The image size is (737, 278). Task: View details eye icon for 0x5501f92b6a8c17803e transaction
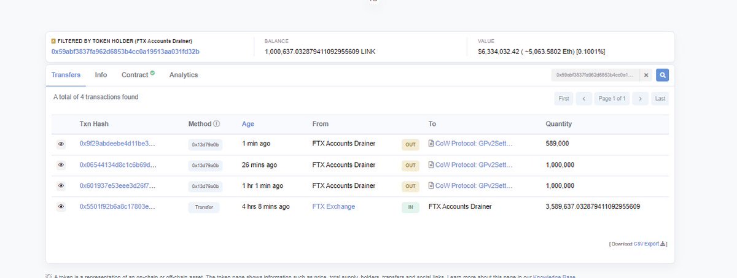(61, 207)
